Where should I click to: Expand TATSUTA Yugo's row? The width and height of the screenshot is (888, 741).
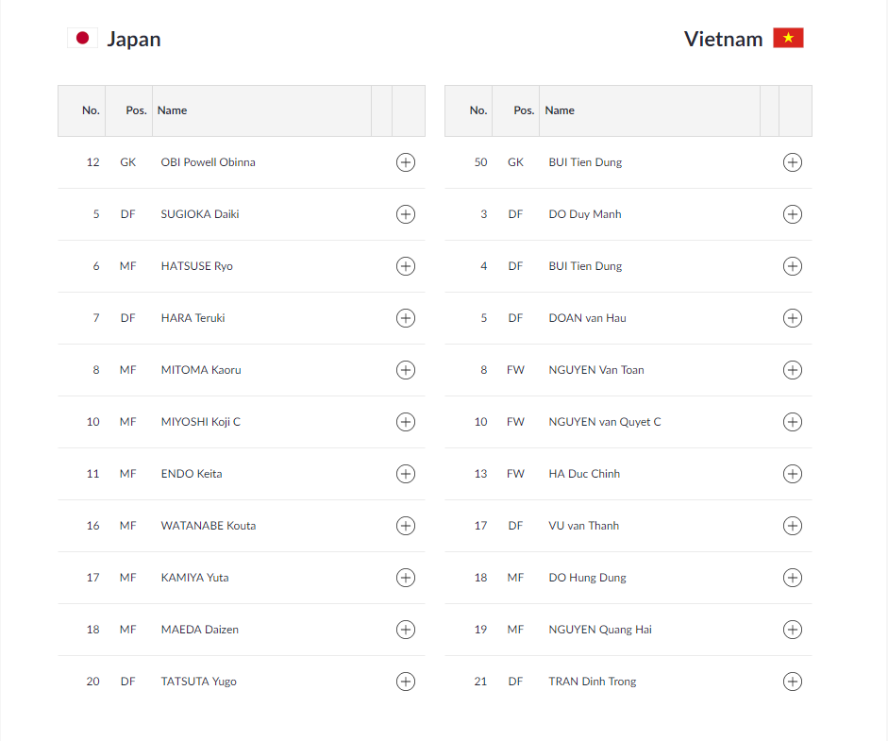(x=405, y=682)
